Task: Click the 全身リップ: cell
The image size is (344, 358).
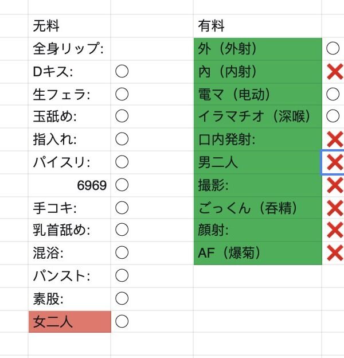Action: (x=69, y=49)
